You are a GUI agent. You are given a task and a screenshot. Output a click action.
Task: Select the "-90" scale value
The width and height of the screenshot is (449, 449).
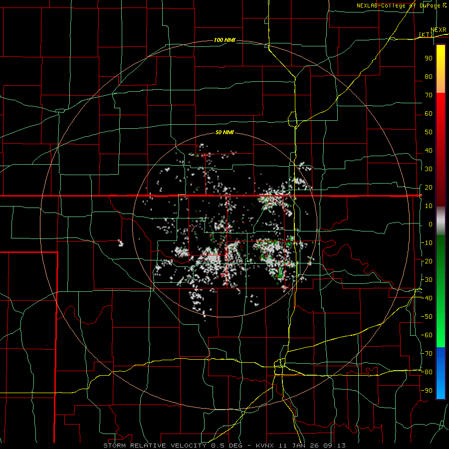click(x=427, y=391)
